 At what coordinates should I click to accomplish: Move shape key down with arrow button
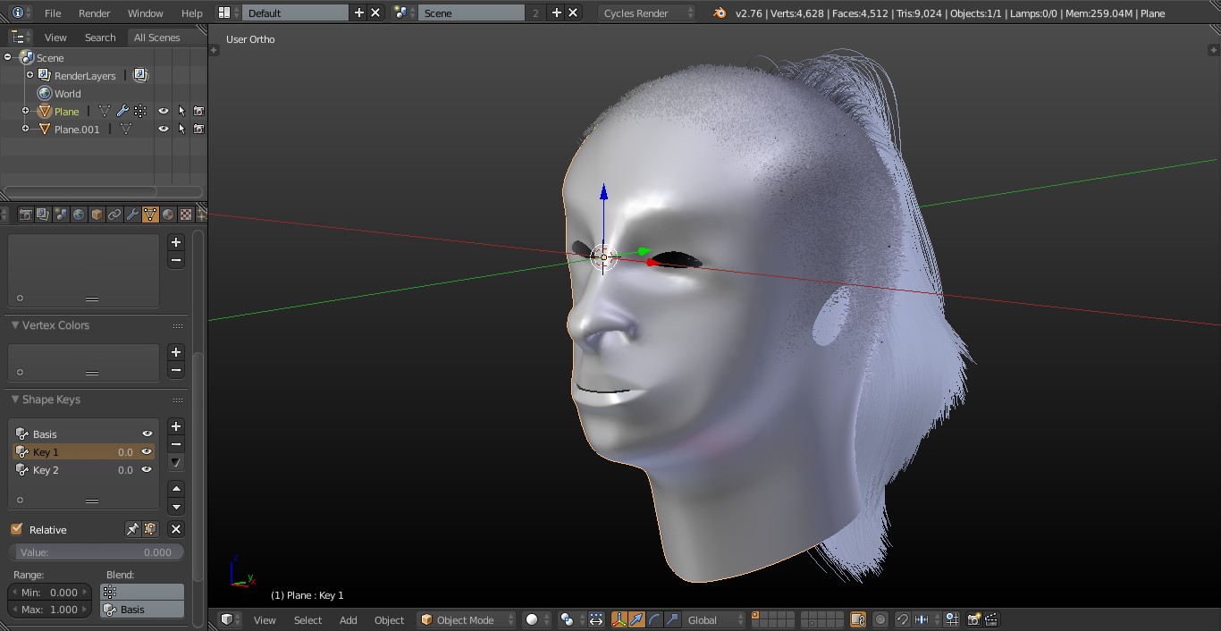click(176, 507)
